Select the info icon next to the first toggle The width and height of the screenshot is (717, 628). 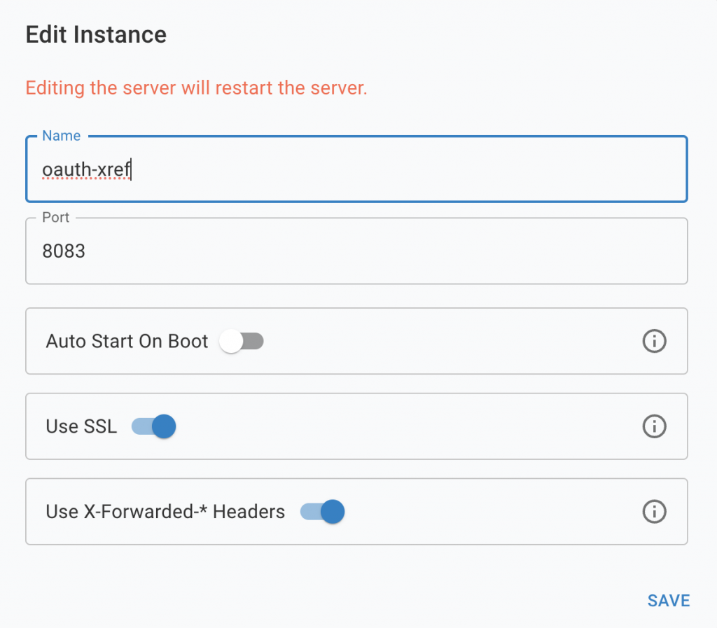coord(655,341)
